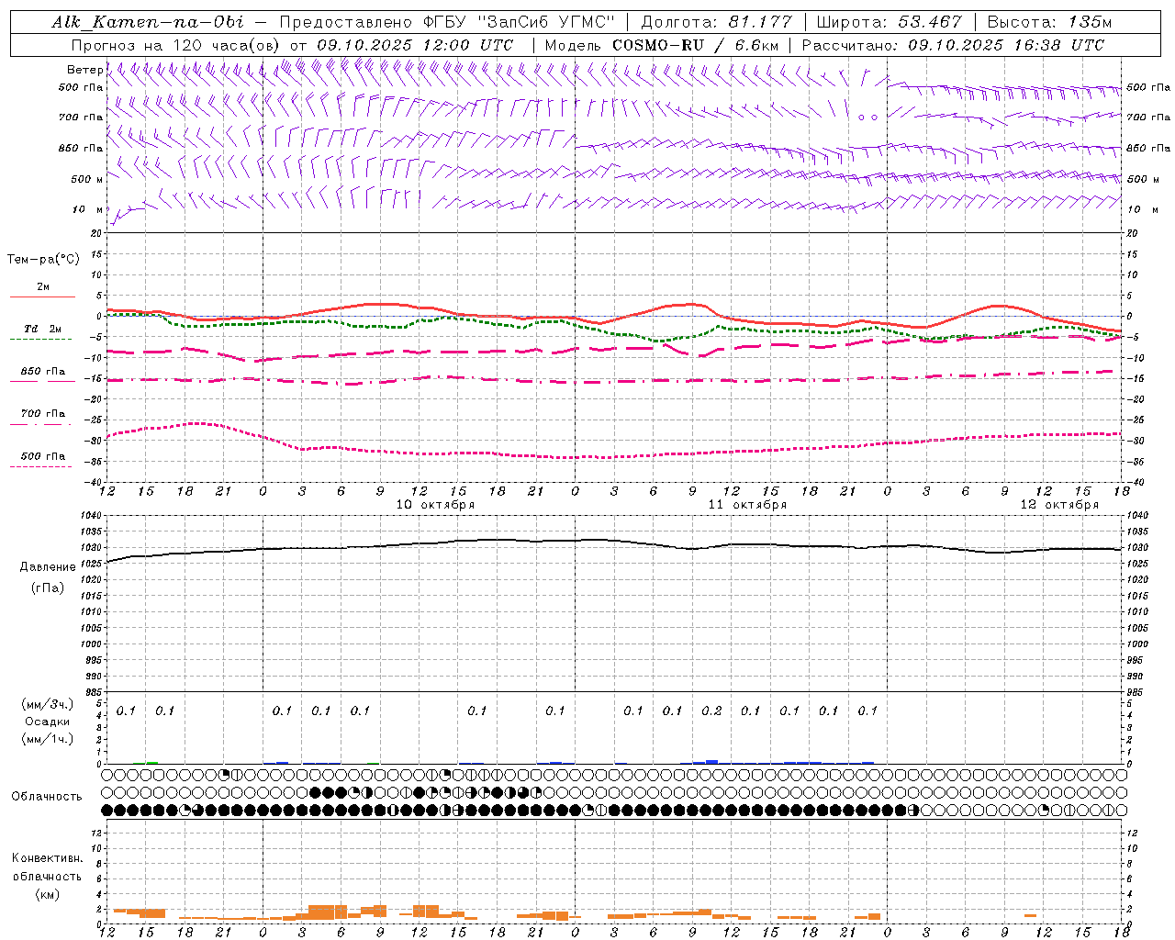1175x940 pixels.
Task: Click the 10 октября date label
Action: coord(435,505)
